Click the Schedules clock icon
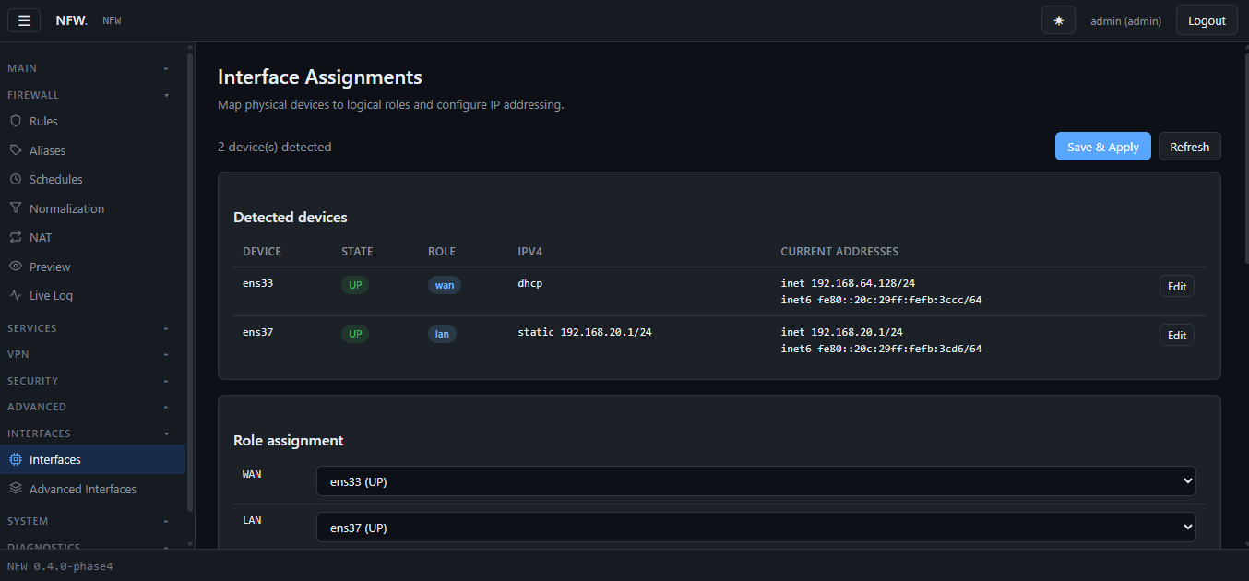 point(15,179)
